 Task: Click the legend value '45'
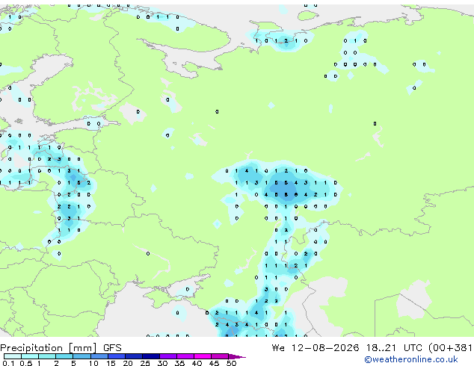pyautogui.click(x=214, y=363)
